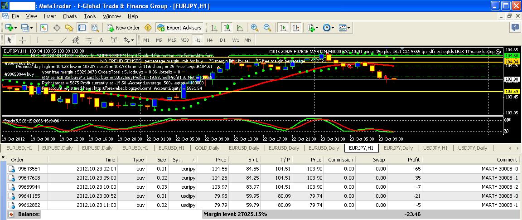
Task: Open the Indicators list icon
Action: point(311,28)
